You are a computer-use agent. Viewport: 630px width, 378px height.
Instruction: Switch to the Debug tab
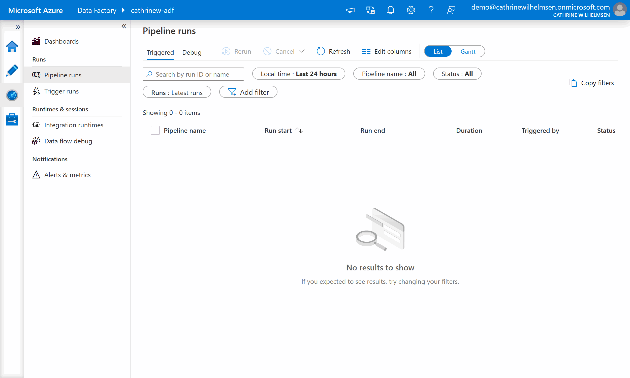pos(192,52)
